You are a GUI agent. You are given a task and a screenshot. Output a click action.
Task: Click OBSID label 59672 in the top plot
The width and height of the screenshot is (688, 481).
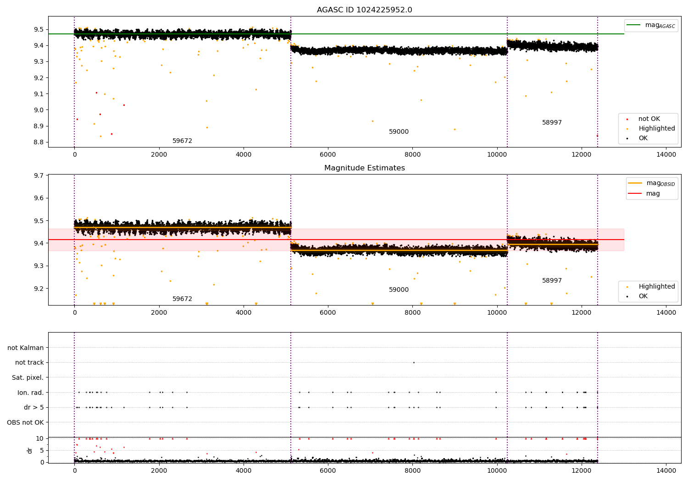pos(182,141)
